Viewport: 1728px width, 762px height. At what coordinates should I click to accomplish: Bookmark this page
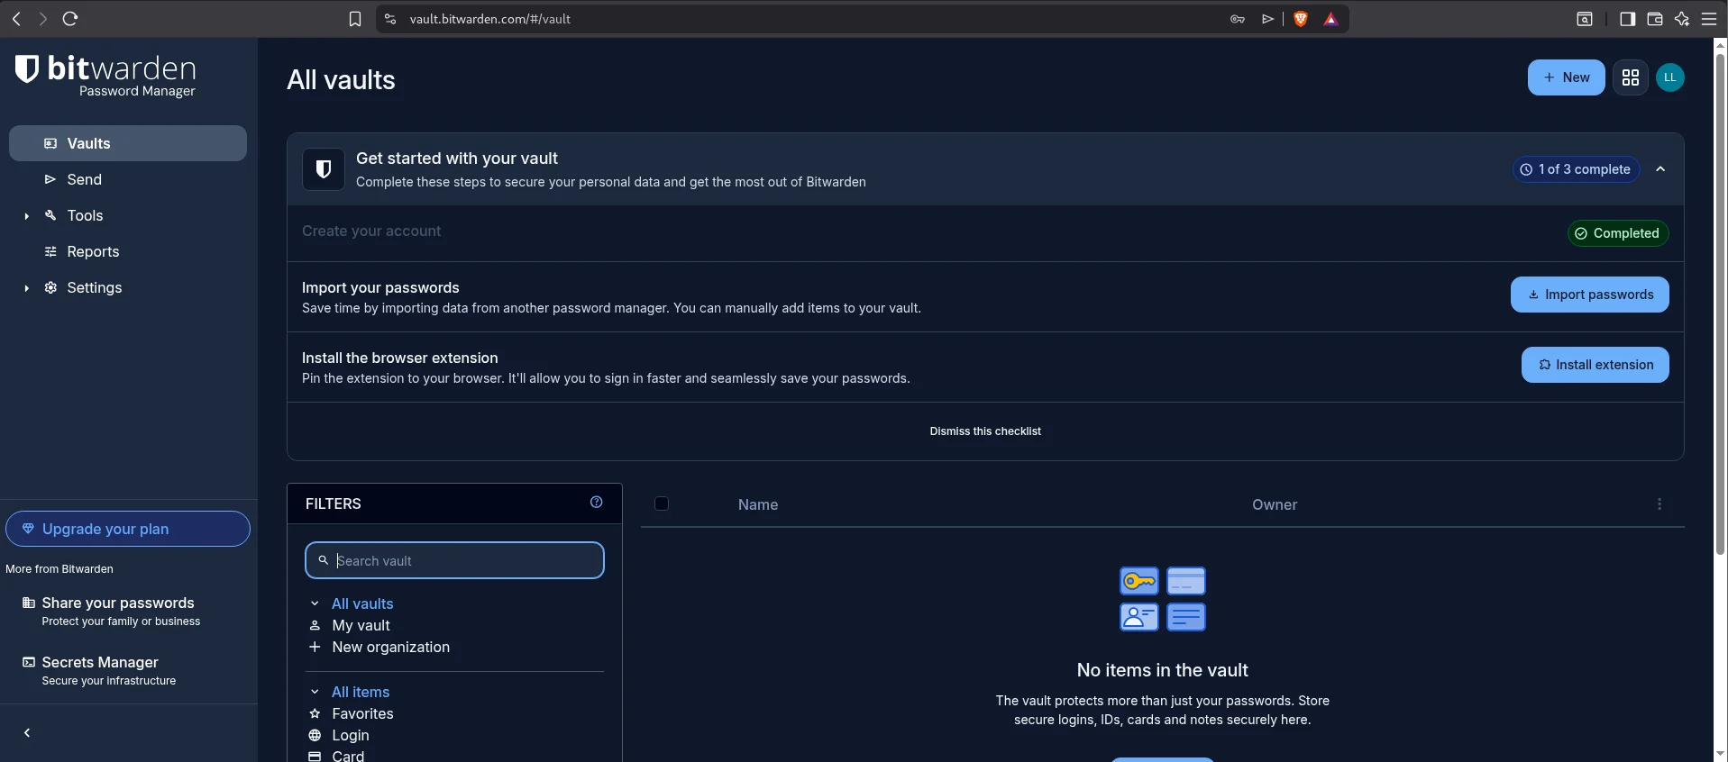[x=355, y=19]
